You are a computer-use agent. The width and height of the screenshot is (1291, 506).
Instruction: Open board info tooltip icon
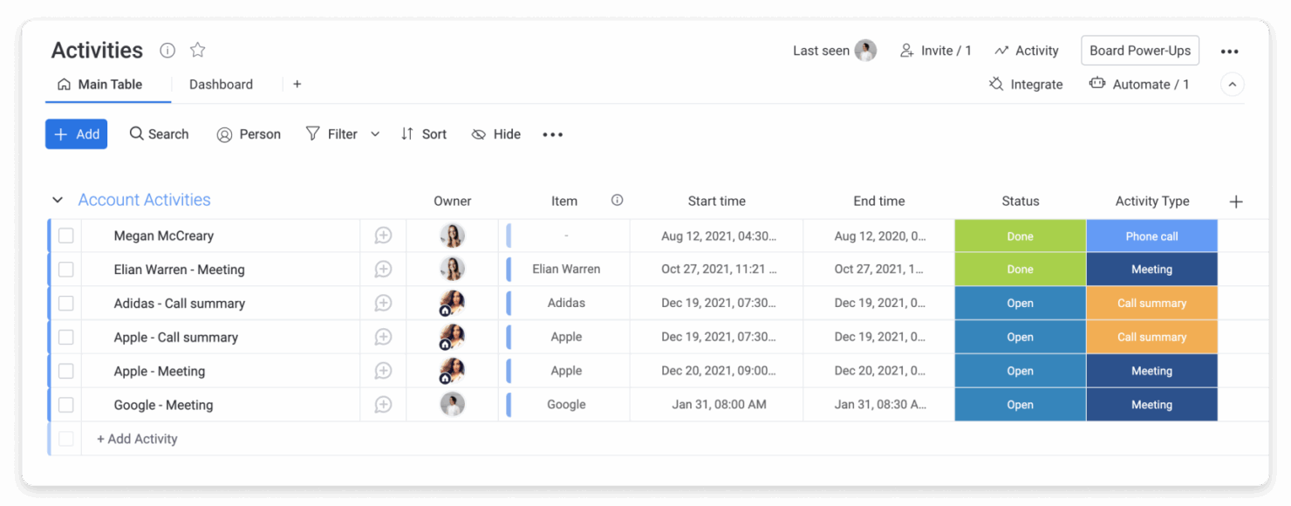point(167,50)
